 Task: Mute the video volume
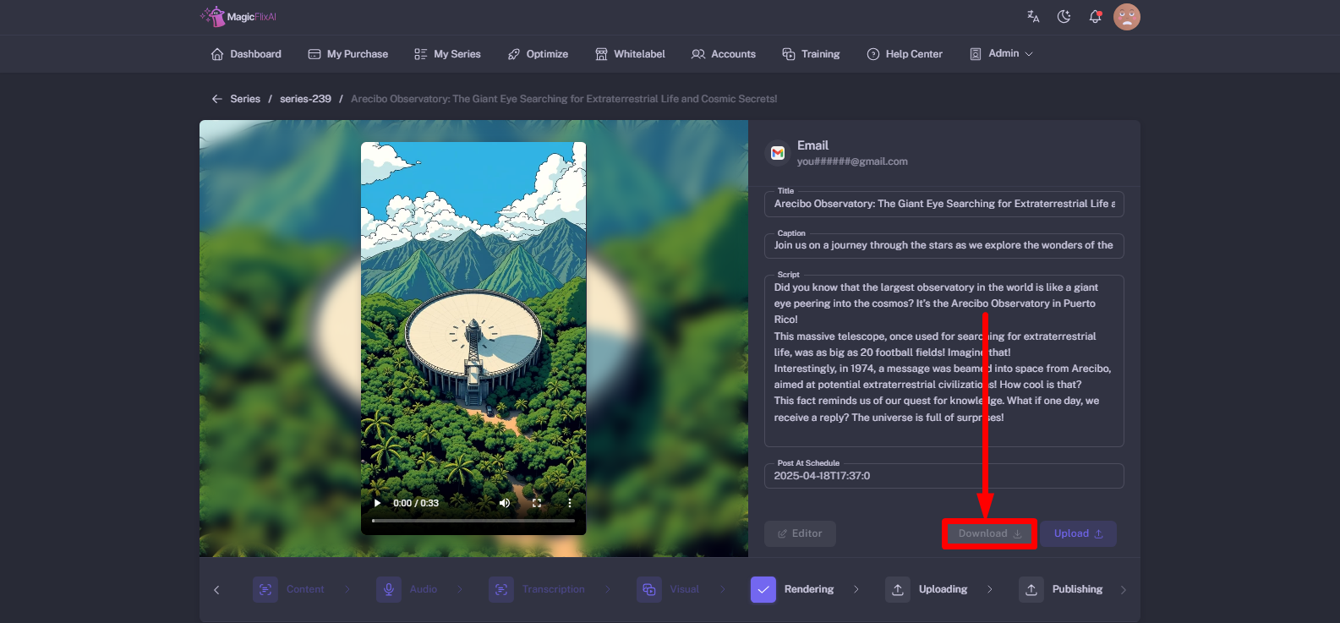point(505,503)
